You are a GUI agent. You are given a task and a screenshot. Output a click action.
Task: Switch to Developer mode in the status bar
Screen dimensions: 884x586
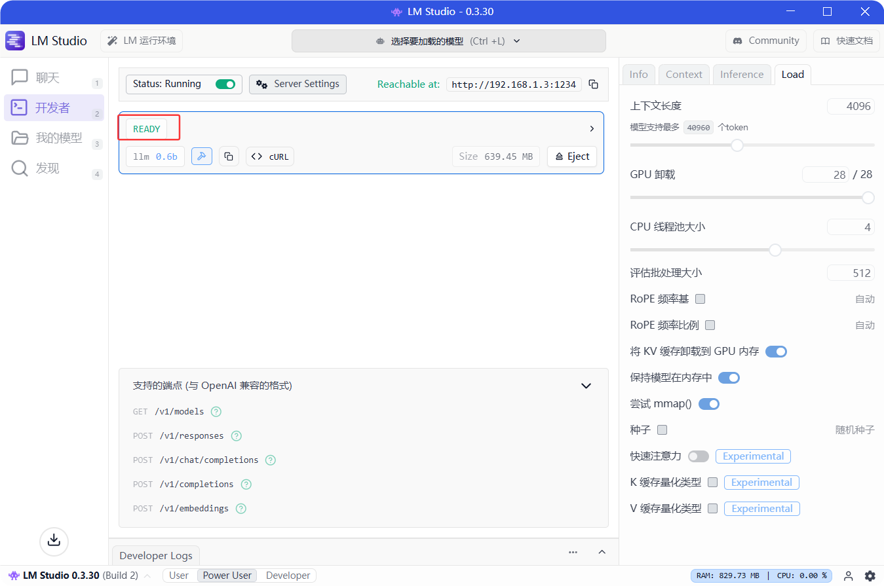(x=286, y=575)
